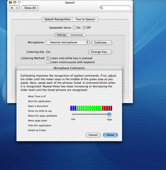Click the Listening Key value "Esc"
Image resolution: width=166 pixels, height=170 pixels.
point(48,52)
